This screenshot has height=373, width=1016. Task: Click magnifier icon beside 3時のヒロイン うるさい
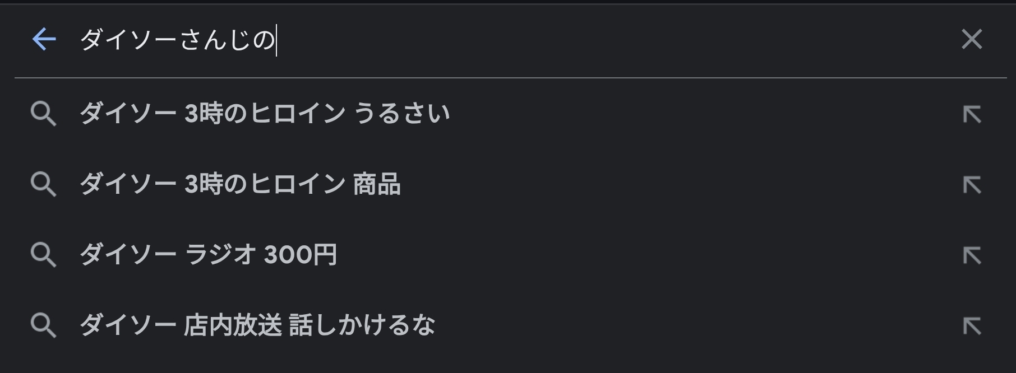click(43, 114)
